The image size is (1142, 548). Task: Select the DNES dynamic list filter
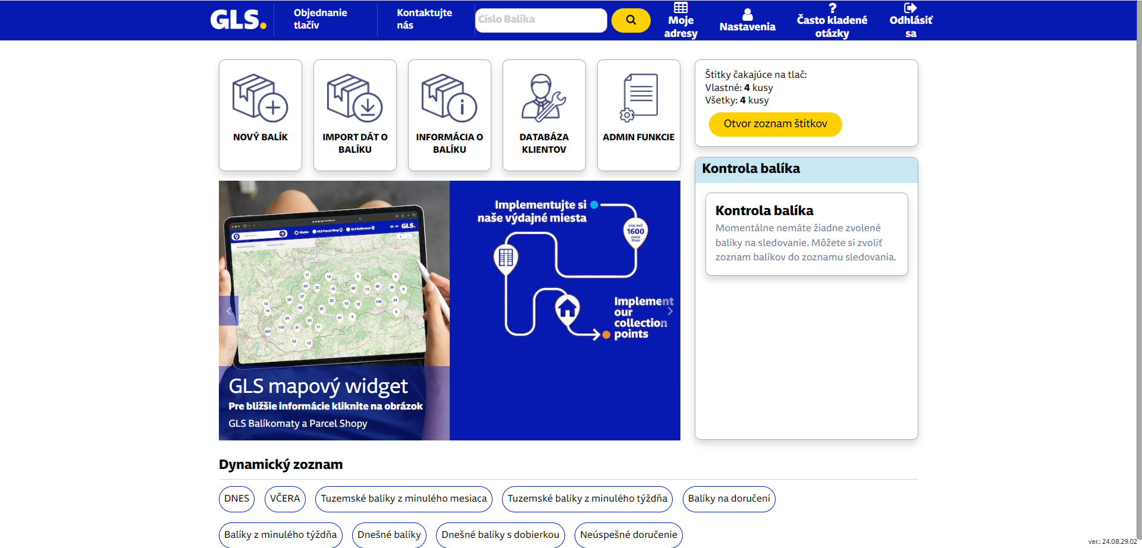point(237,499)
